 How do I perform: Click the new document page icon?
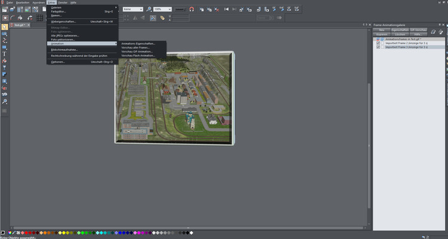click(44, 9)
